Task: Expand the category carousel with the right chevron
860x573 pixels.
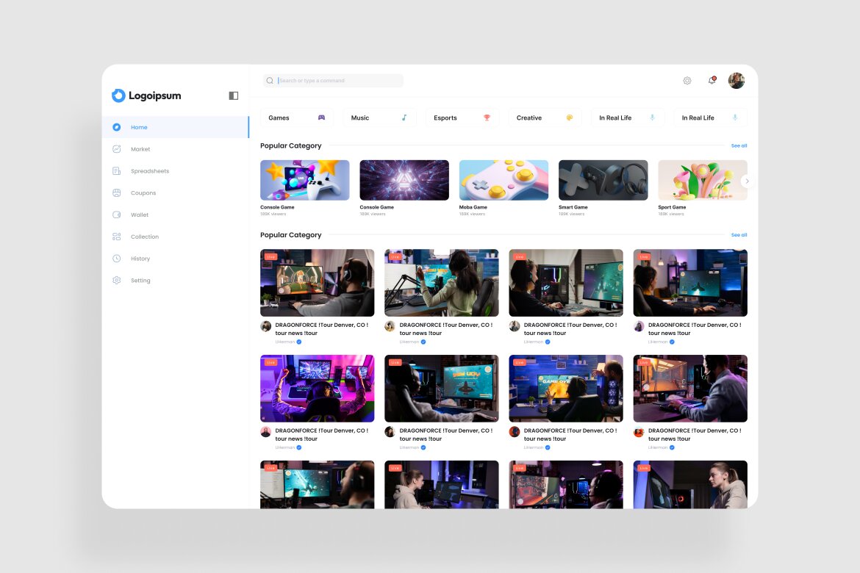Action: tap(747, 181)
